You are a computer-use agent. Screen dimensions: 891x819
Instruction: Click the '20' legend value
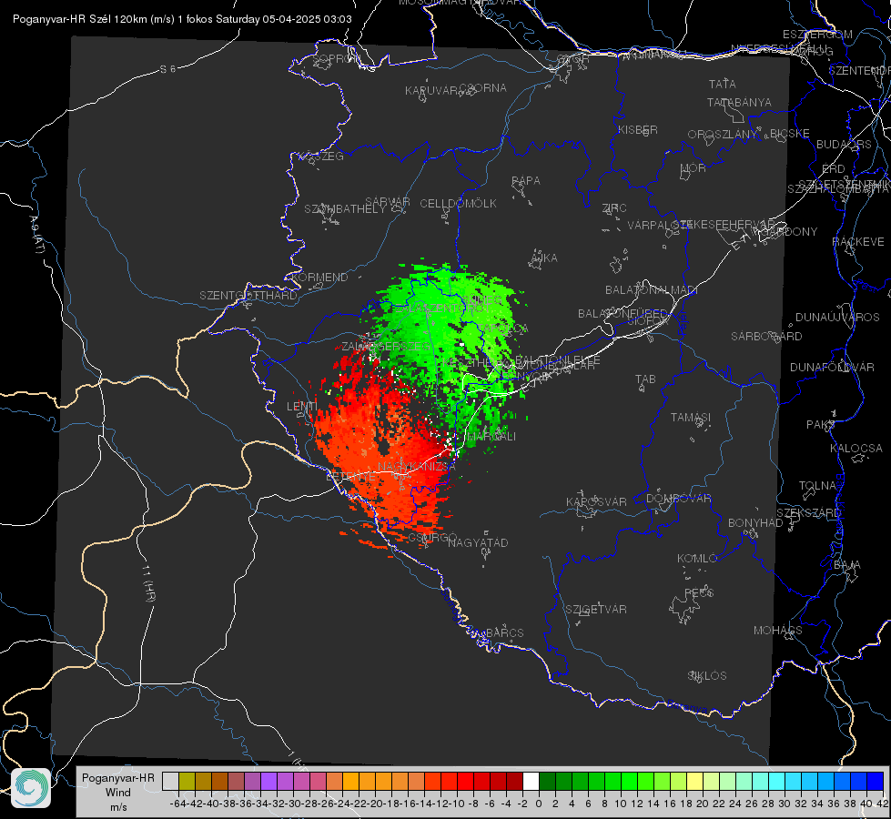(x=703, y=804)
